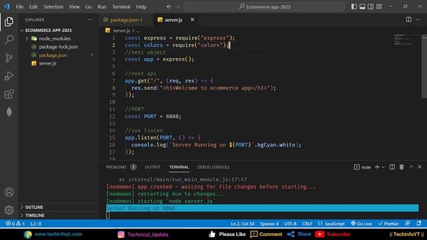
Task: Toggle the secondary side bar layout icon
Action: click(x=371, y=7)
